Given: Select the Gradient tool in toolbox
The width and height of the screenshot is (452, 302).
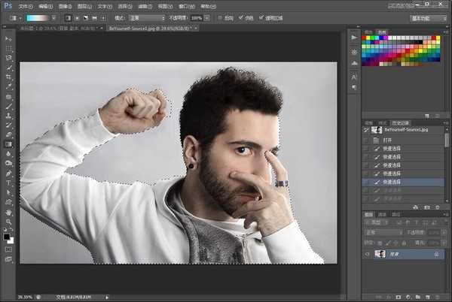Looking at the screenshot, I should click(9, 144).
